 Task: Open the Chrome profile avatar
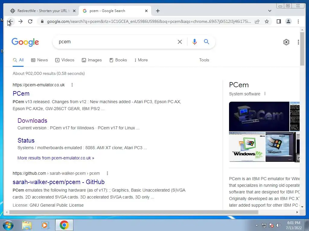click(x=288, y=21)
